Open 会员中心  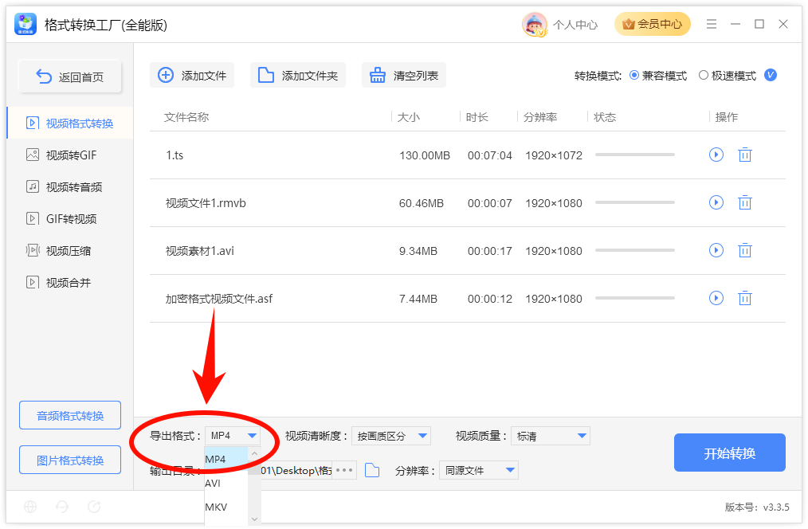652,24
